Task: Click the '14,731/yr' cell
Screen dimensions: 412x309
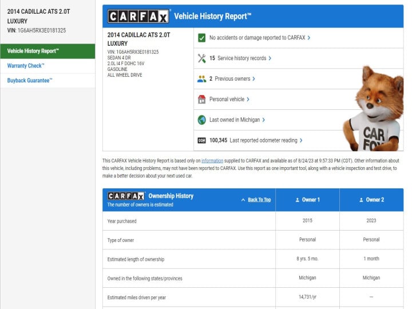Action: (x=307, y=297)
